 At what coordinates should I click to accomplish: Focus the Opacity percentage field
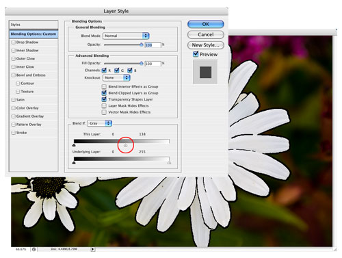153,45
